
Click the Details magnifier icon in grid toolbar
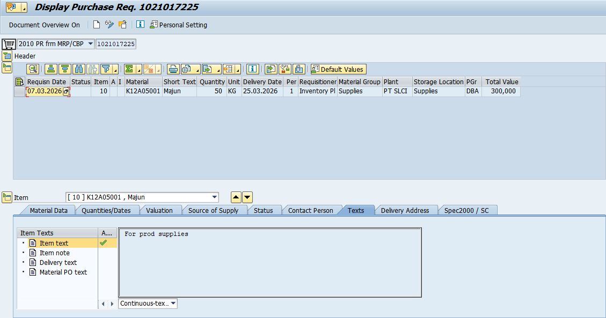click(x=33, y=69)
